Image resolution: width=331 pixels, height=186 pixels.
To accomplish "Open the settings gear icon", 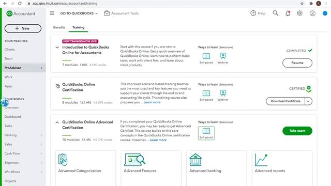I will (299, 13).
